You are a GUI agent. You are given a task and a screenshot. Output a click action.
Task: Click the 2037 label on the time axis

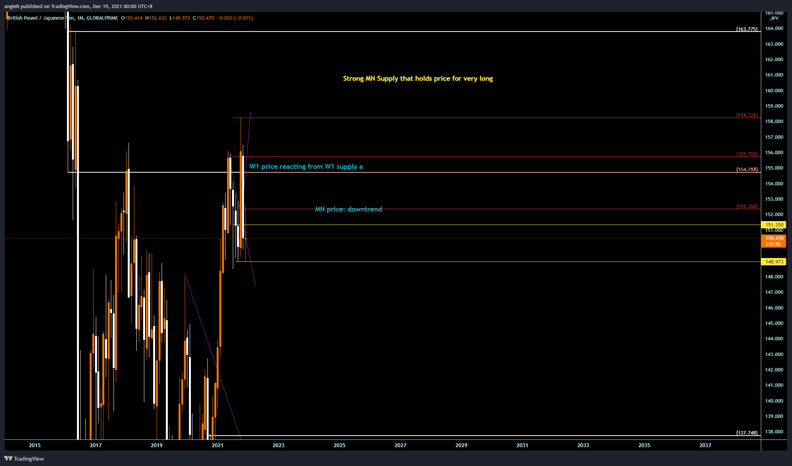pyautogui.click(x=705, y=445)
